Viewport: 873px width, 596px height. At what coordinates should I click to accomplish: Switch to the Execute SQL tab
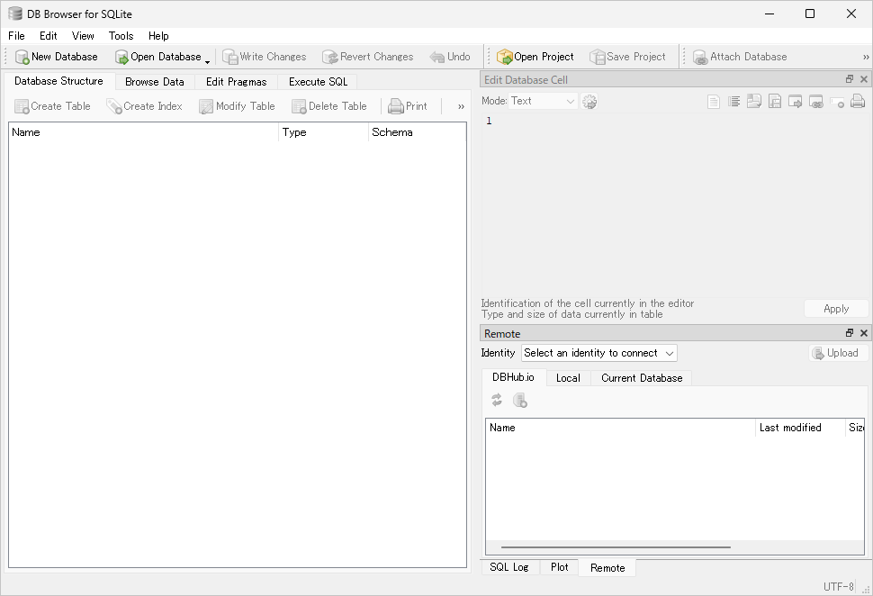318,81
